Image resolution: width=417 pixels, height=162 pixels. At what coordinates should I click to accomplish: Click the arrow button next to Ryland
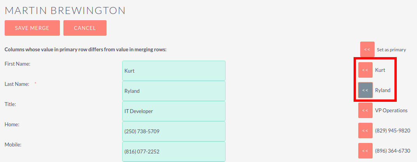click(365, 90)
